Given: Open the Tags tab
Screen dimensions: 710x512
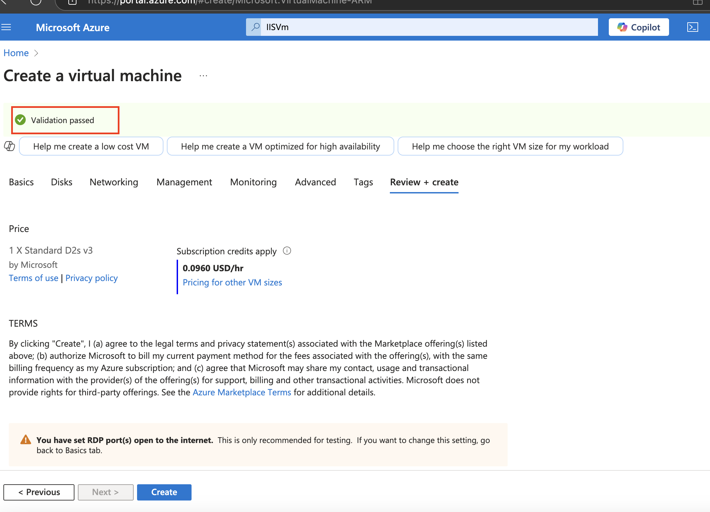Looking at the screenshot, I should pos(363,182).
